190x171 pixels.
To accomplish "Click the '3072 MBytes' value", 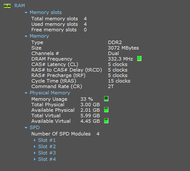I will (x=124, y=48).
